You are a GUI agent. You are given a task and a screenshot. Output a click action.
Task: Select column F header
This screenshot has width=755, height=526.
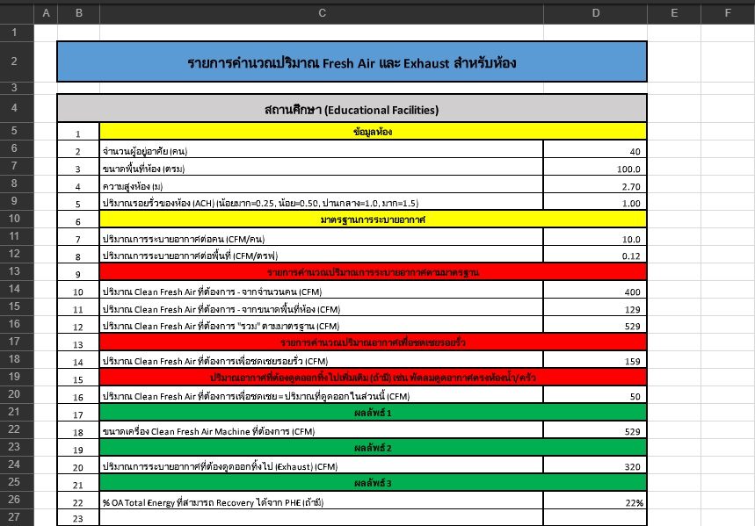tap(728, 12)
